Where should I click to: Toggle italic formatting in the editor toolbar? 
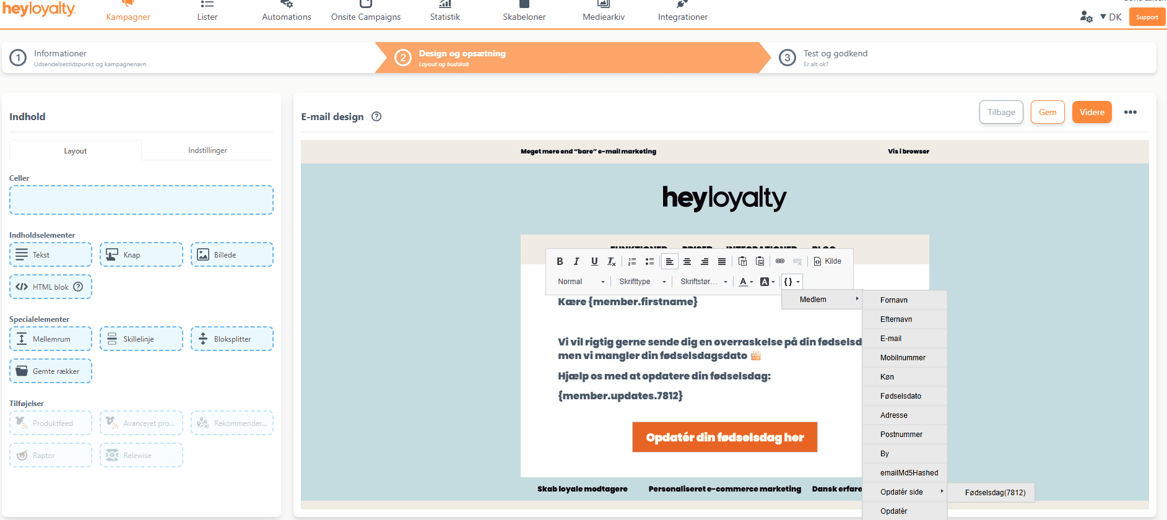pos(576,261)
